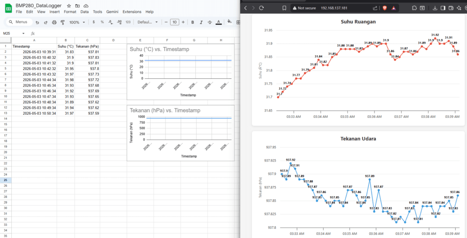Open the Default font dropdown
The height and width of the screenshot is (238, 467).
pos(147,22)
